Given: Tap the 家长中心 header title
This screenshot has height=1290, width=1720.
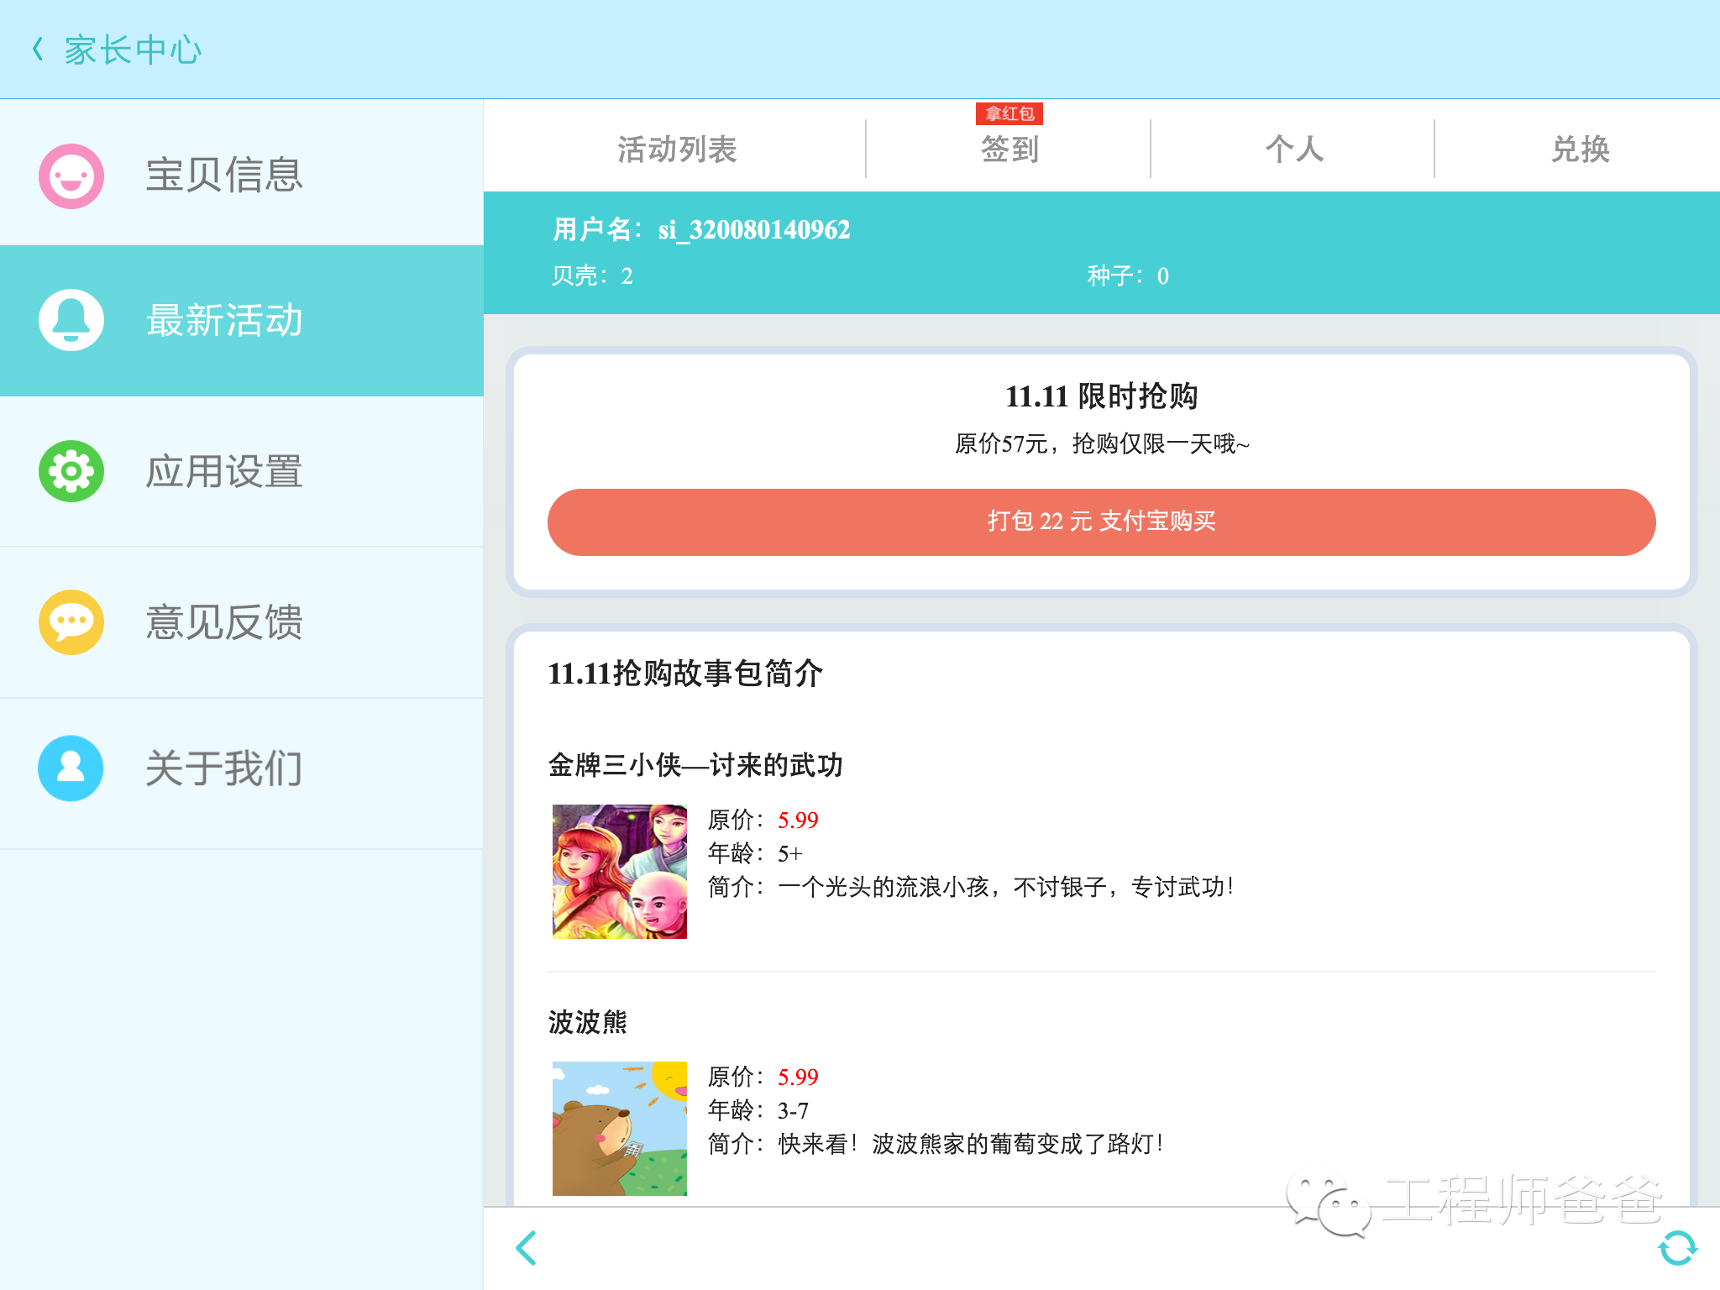Looking at the screenshot, I should tap(133, 50).
